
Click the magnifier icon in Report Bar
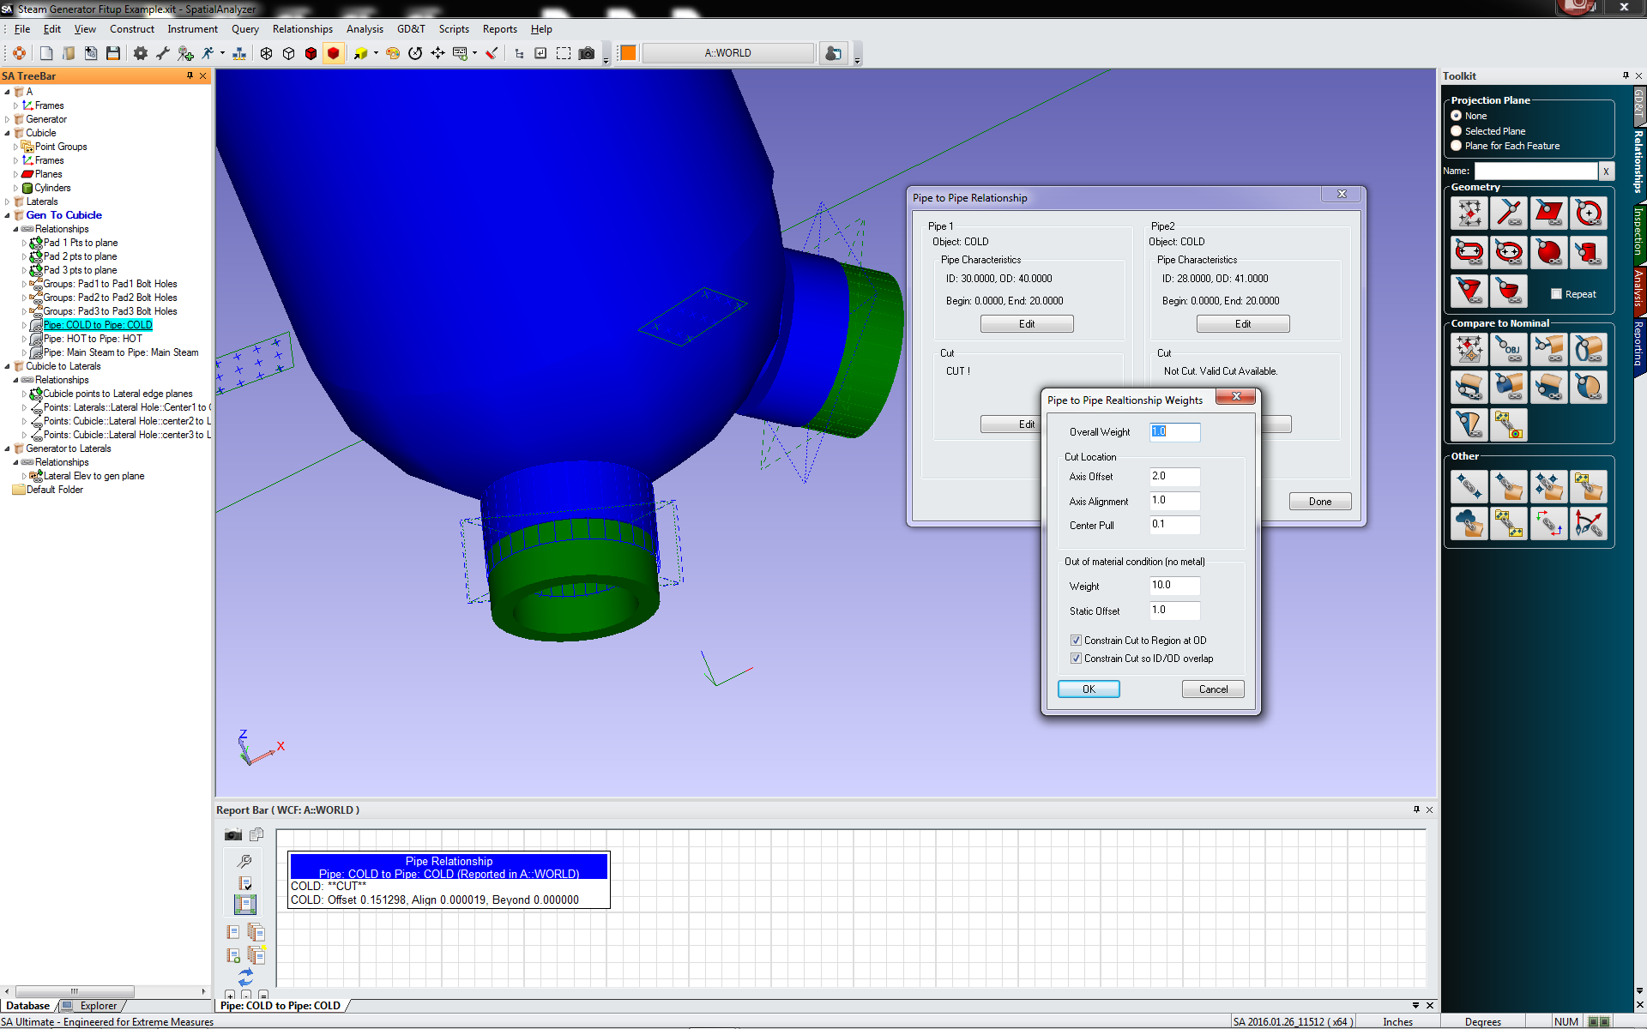[x=244, y=861]
